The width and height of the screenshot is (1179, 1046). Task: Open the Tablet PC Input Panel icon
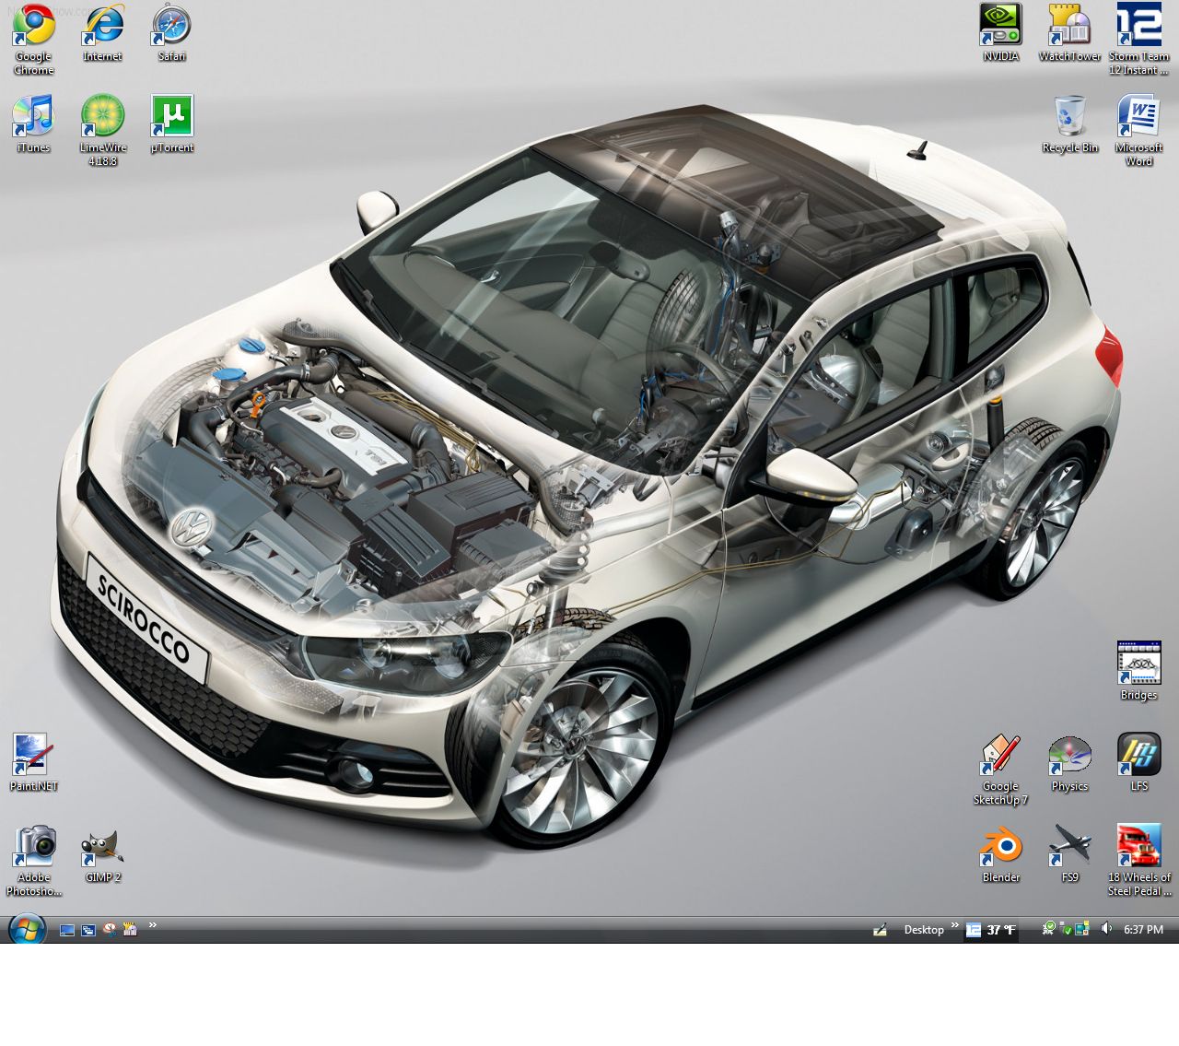(880, 930)
